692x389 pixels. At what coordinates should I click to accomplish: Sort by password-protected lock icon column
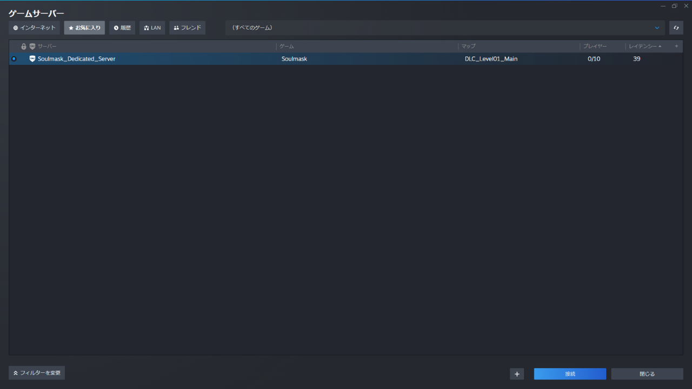tap(24, 46)
